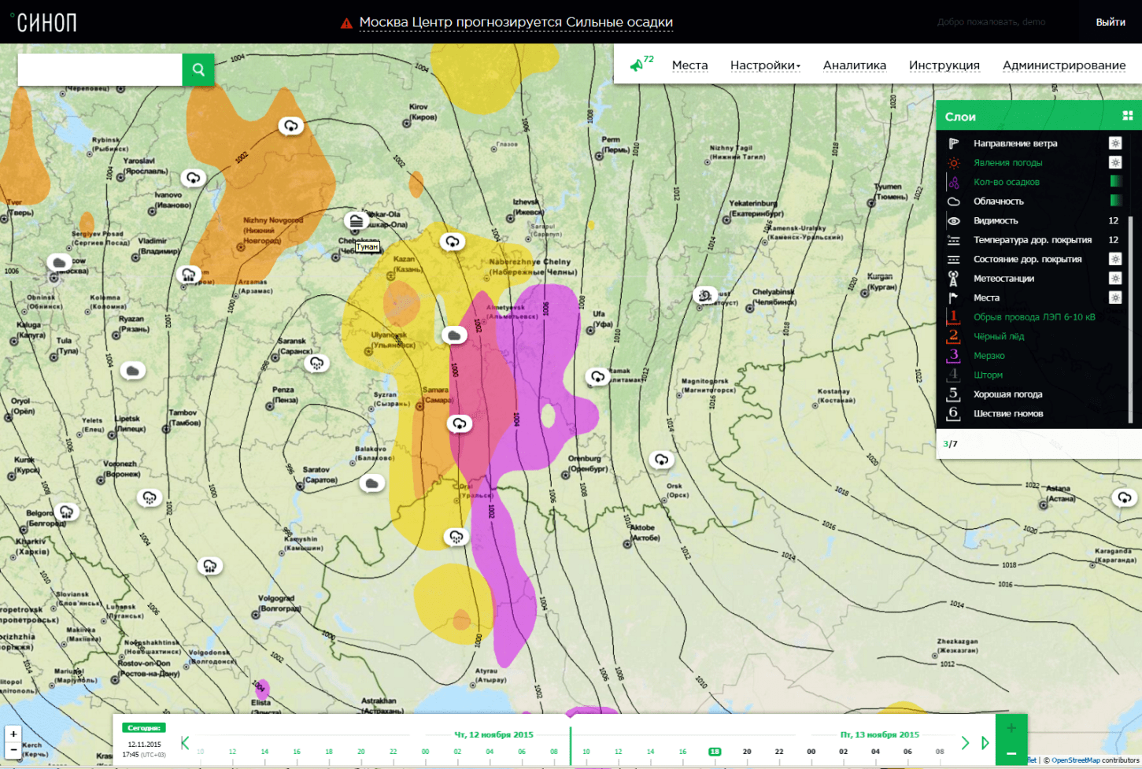Toggle Явления погоды layer settings gear
The height and width of the screenshot is (769, 1142).
[1114, 162]
